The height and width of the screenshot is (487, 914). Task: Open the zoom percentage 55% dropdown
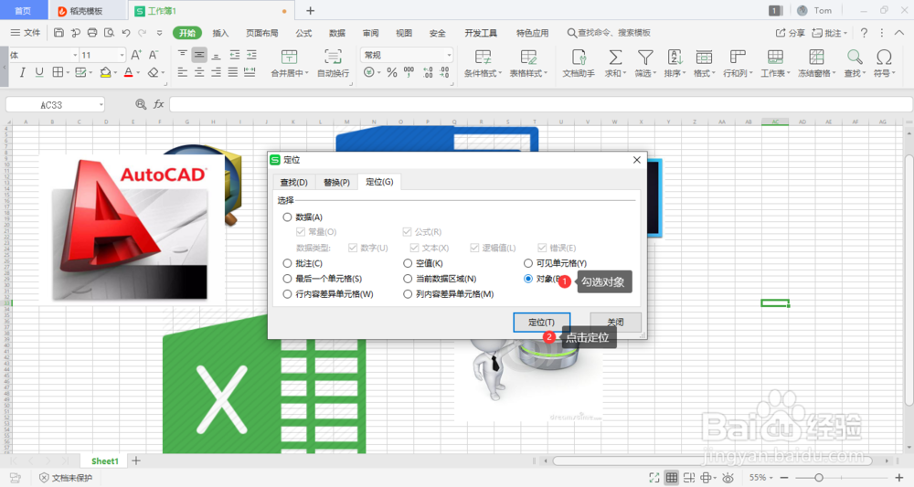click(x=760, y=478)
